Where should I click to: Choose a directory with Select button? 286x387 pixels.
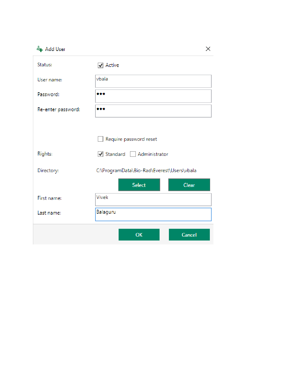139,185
